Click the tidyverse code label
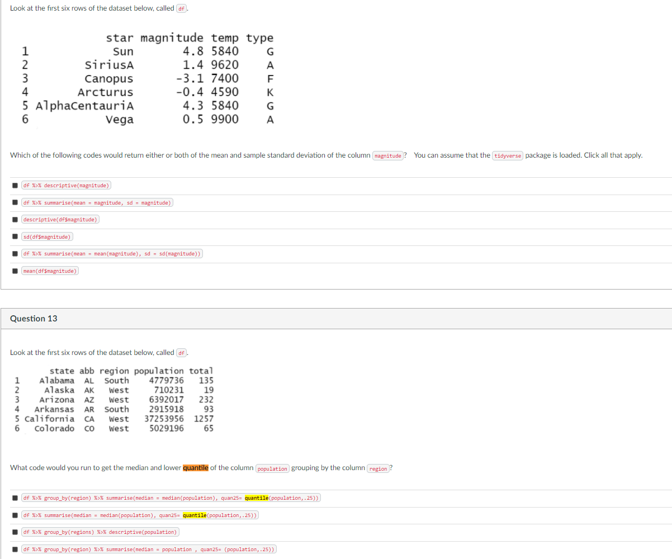 click(508, 155)
